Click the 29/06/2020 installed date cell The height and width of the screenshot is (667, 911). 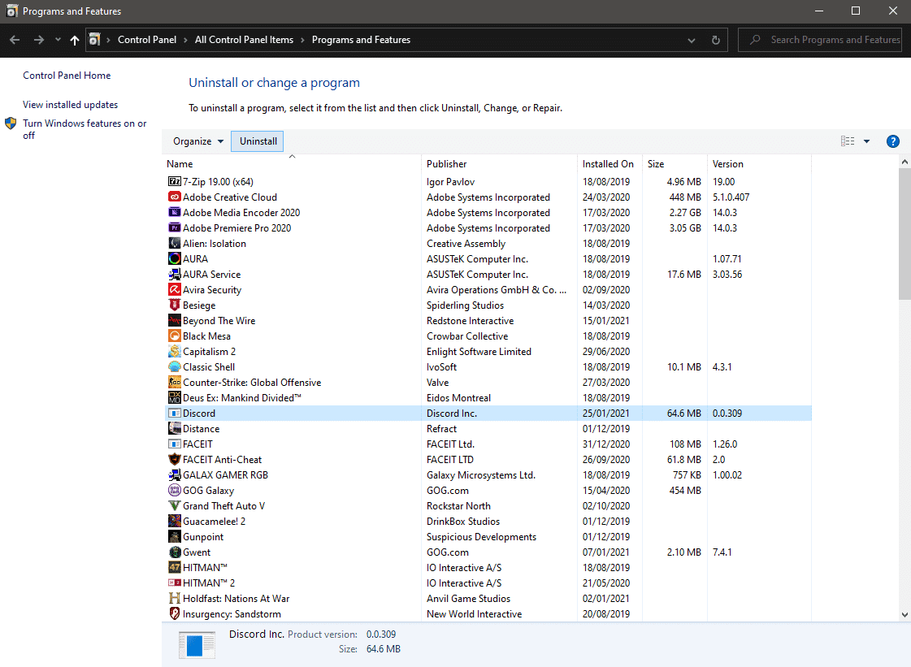click(x=606, y=352)
